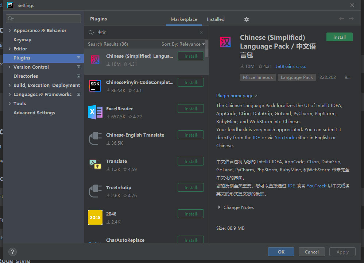Install the TreeInfotip plugin

(x=191, y=187)
